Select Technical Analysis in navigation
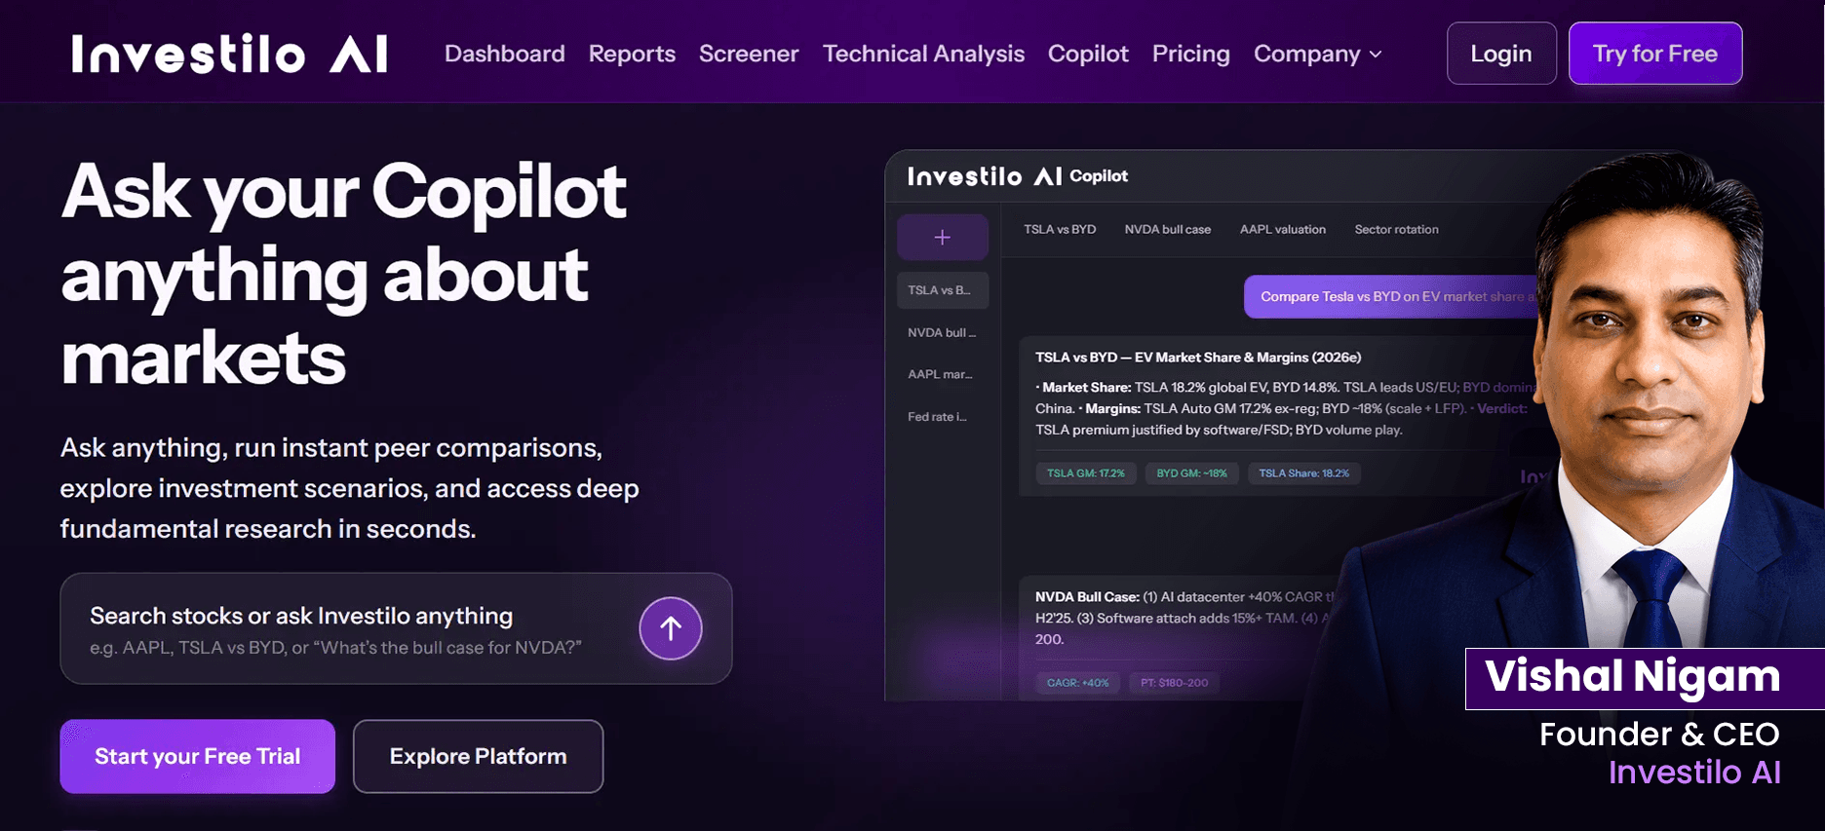The image size is (1825, 831). [923, 54]
